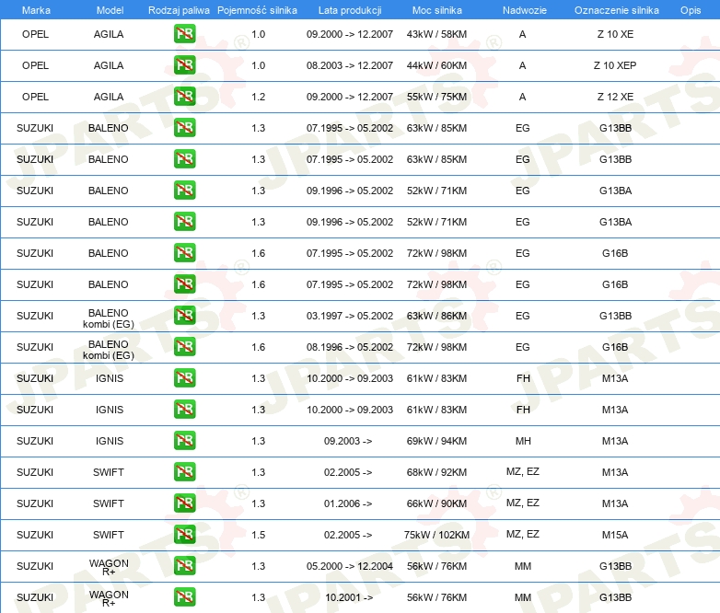
Task: Click fuel icon in BALENO kombi 63kW / 86KM row
Action: 184,316
